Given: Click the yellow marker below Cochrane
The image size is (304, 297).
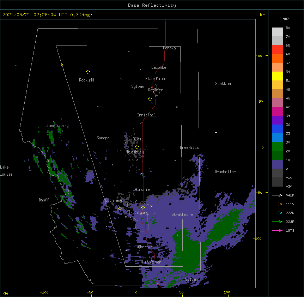Looking at the screenshot, I should pyautogui.click(x=120, y=208).
